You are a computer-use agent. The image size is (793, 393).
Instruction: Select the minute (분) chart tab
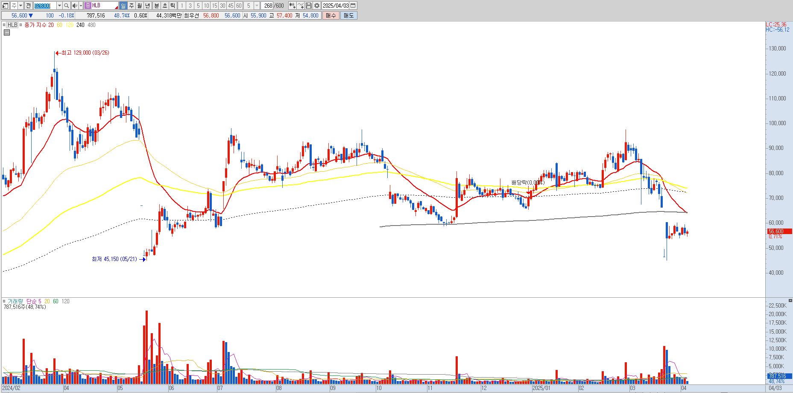[156, 6]
